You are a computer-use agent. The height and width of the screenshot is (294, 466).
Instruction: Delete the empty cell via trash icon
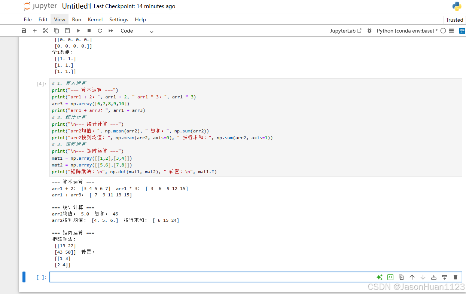click(x=455, y=277)
